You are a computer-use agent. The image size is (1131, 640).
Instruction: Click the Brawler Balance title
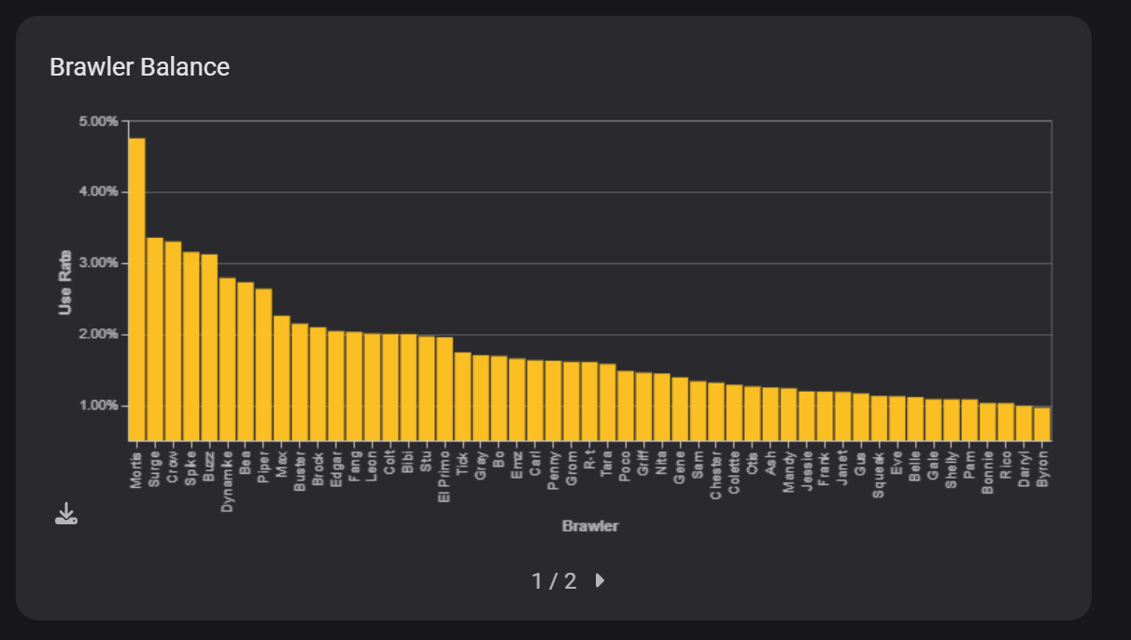(139, 67)
